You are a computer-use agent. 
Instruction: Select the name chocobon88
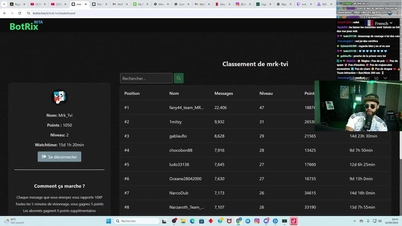[x=181, y=150]
